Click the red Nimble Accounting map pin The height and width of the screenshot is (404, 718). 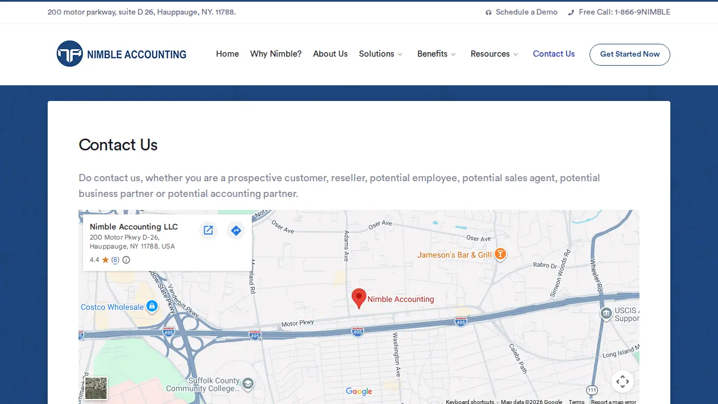pyautogui.click(x=359, y=299)
